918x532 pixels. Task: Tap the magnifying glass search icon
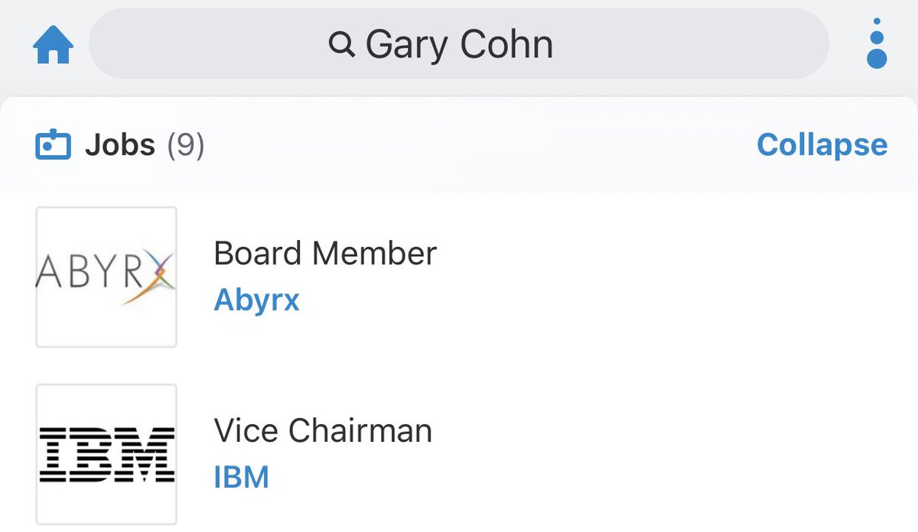coord(341,45)
